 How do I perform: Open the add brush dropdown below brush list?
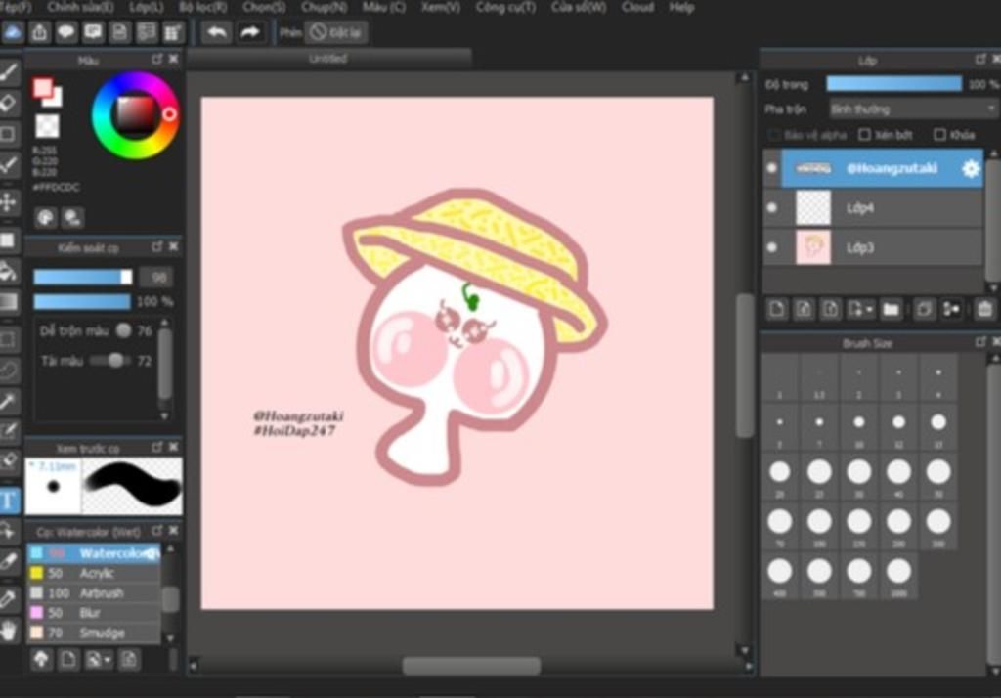(x=108, y=658)
